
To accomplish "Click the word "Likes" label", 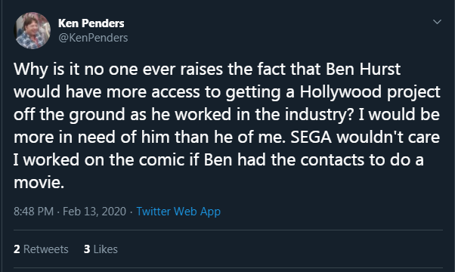I will pyautogui.click(x=106, y=249).
